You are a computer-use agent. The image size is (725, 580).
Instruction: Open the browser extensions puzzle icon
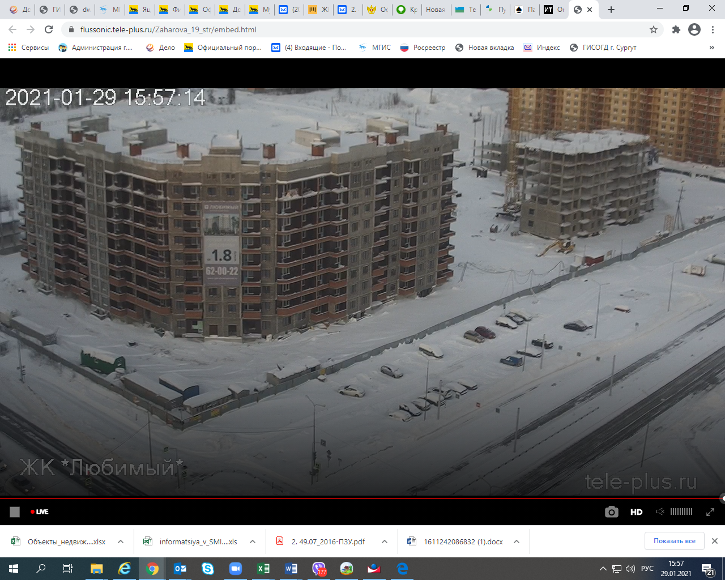point(676,29)
